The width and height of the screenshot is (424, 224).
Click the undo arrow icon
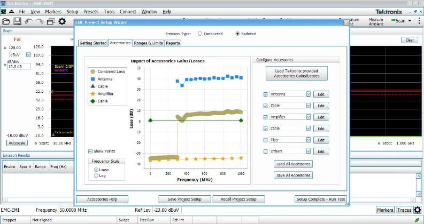tap(28, 21)
